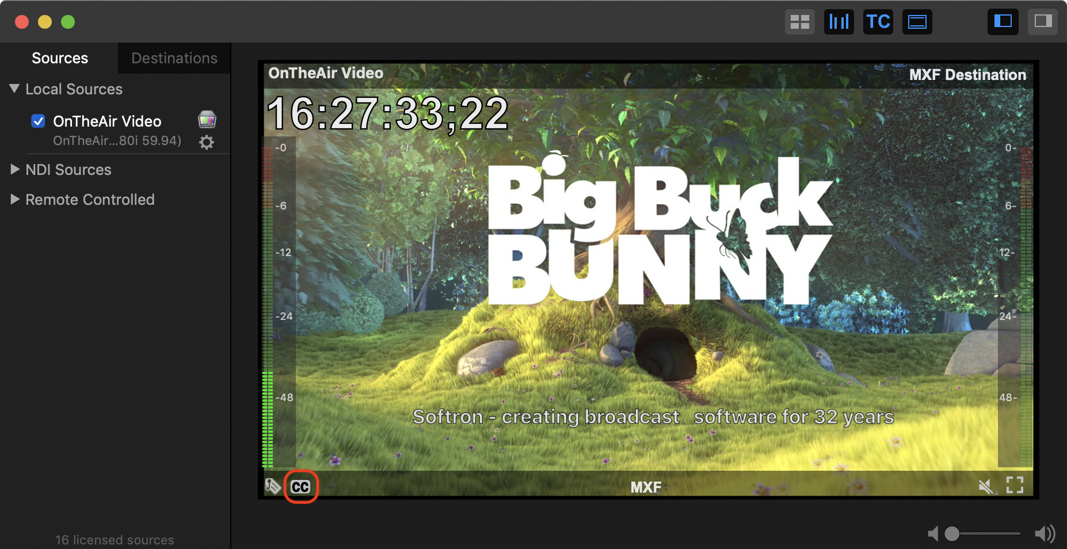The height and width of the screenshot is (549, 1067).
Task: Click the timecode 16:27:33;22 display
Action: point(388,113)
